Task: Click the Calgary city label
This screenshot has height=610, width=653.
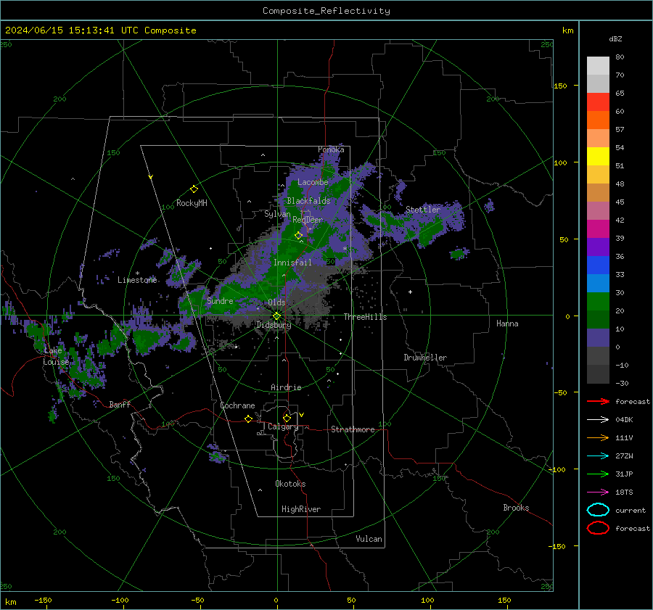Action: tap(283, 426)
